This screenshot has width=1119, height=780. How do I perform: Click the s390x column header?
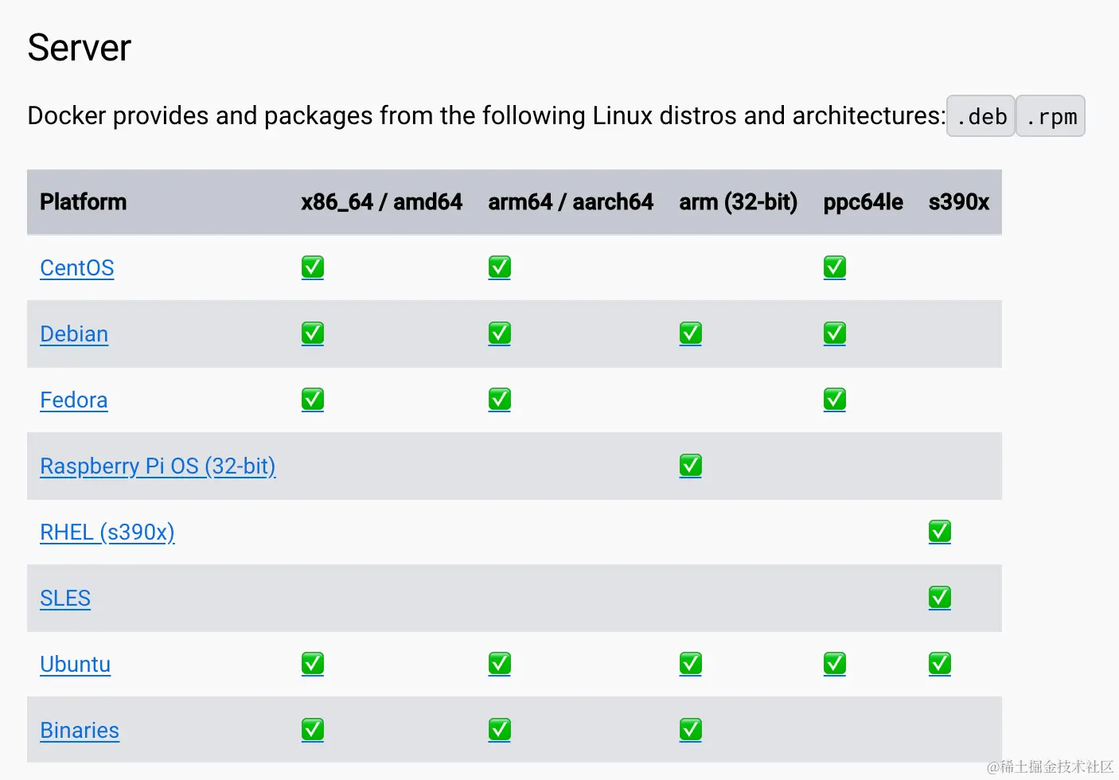point(959,202)
